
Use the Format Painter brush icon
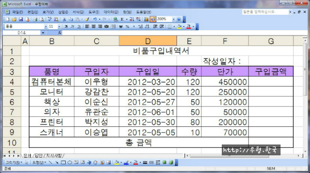tap(87, 19)
